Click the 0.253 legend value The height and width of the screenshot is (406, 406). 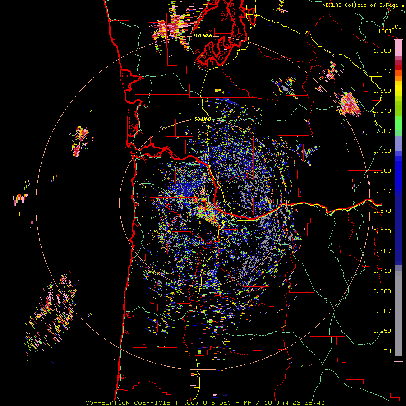pos(382,331)
